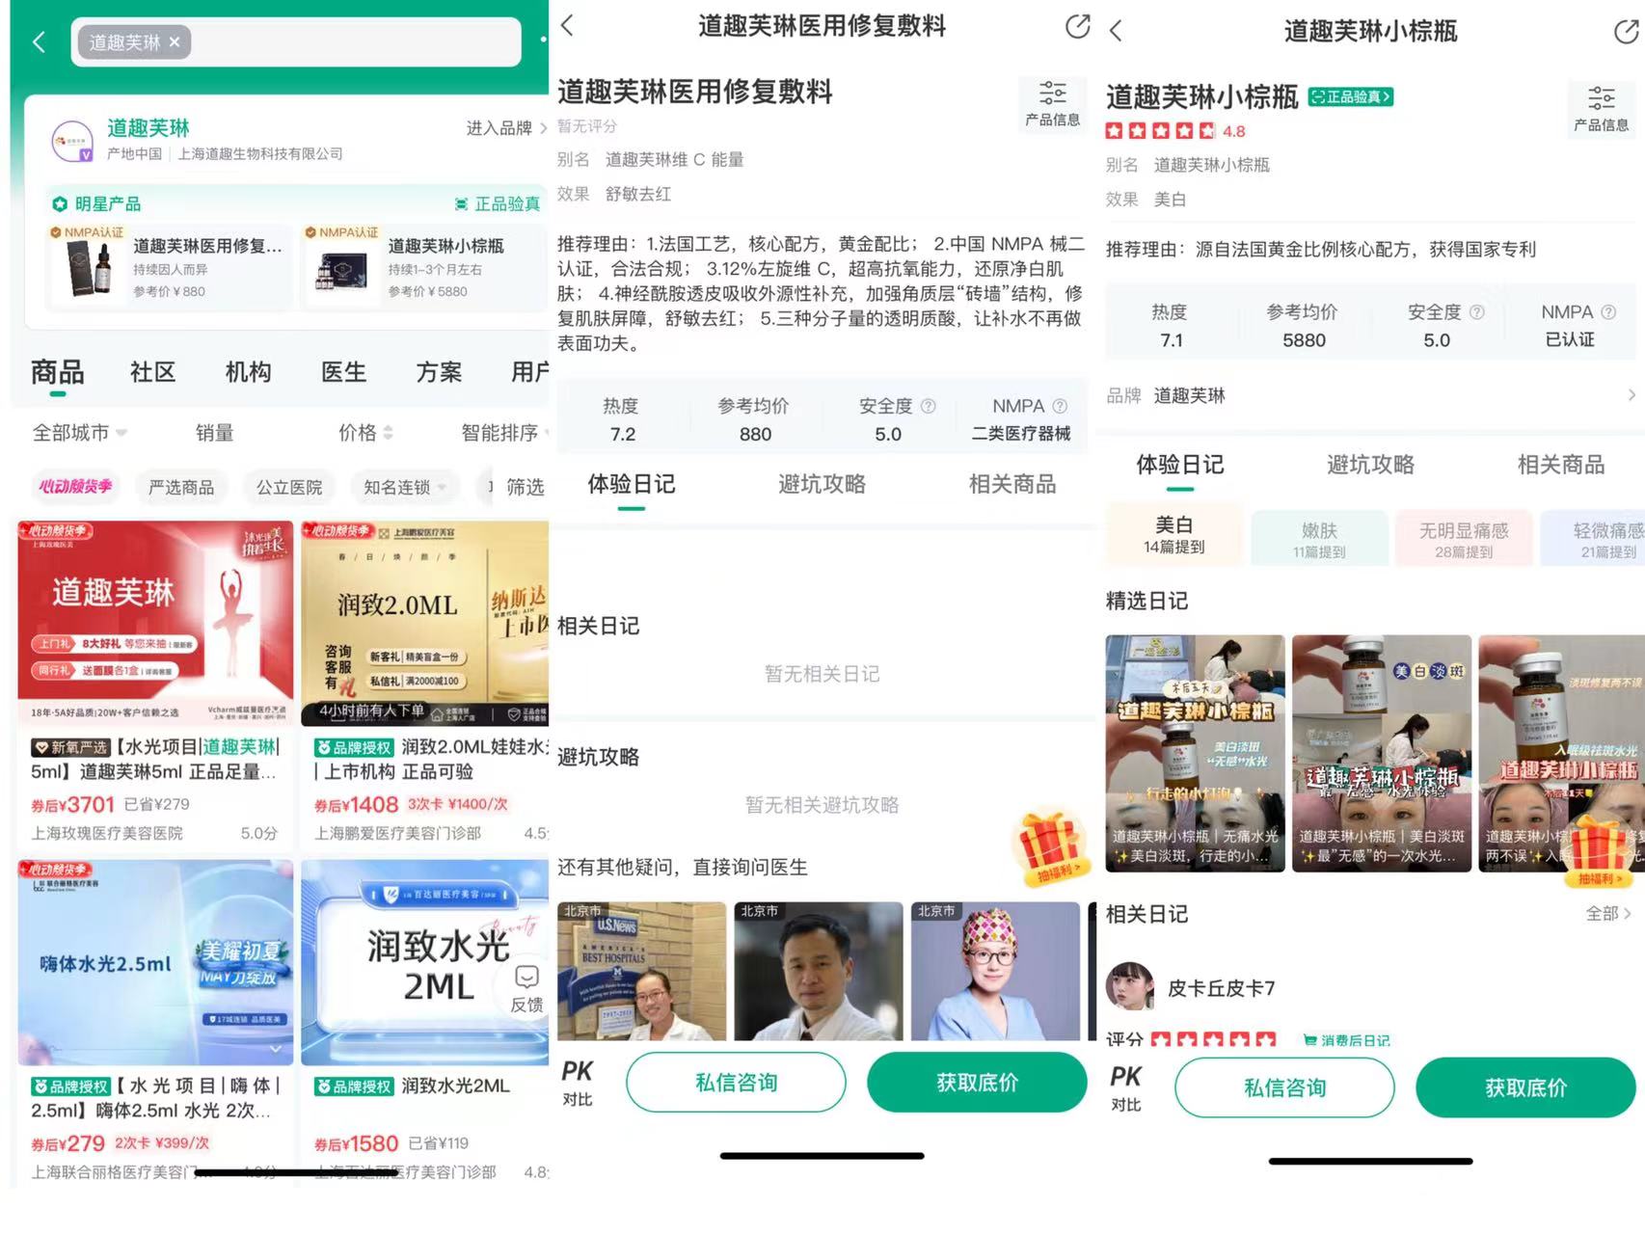Tap the 安全度 help icon for 小棕瓶
The height and width of the screenshot is (1234, 1645).
tap(1476, 312)
